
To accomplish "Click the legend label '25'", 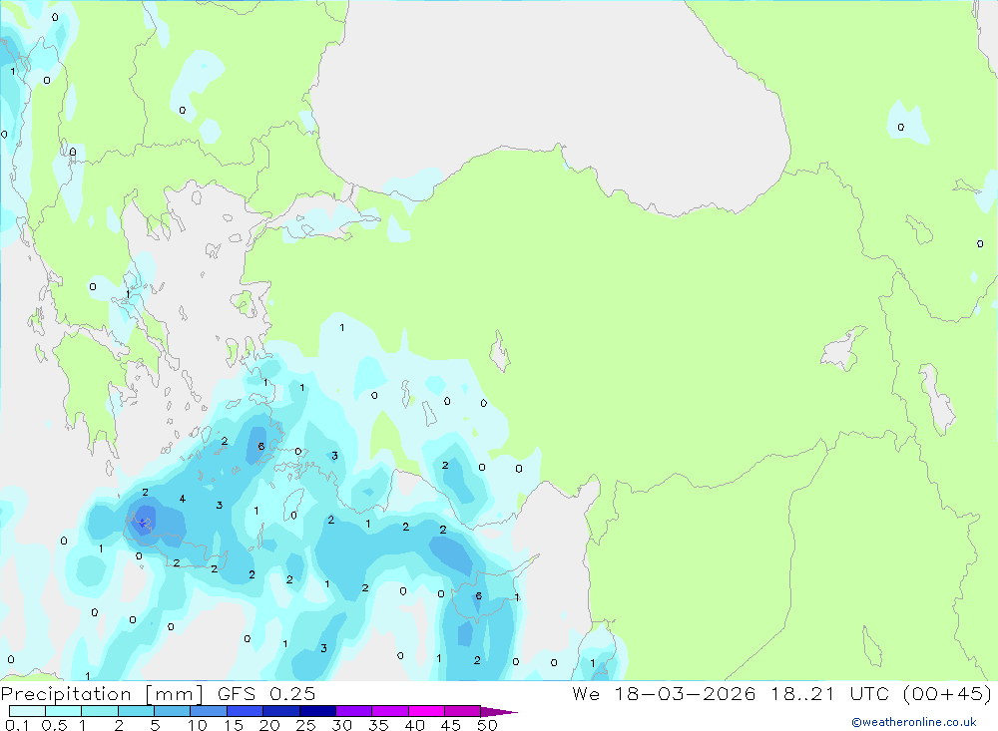I will point(305,725).
